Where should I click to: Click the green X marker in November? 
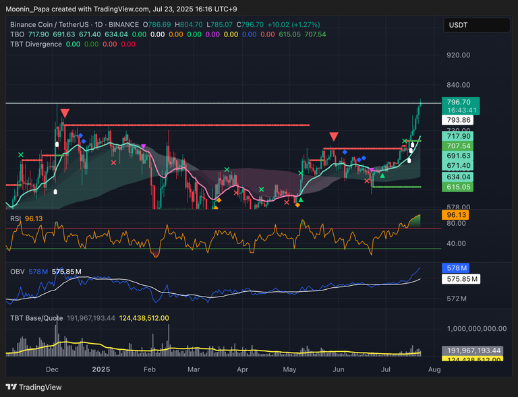[x=21, y=155]
